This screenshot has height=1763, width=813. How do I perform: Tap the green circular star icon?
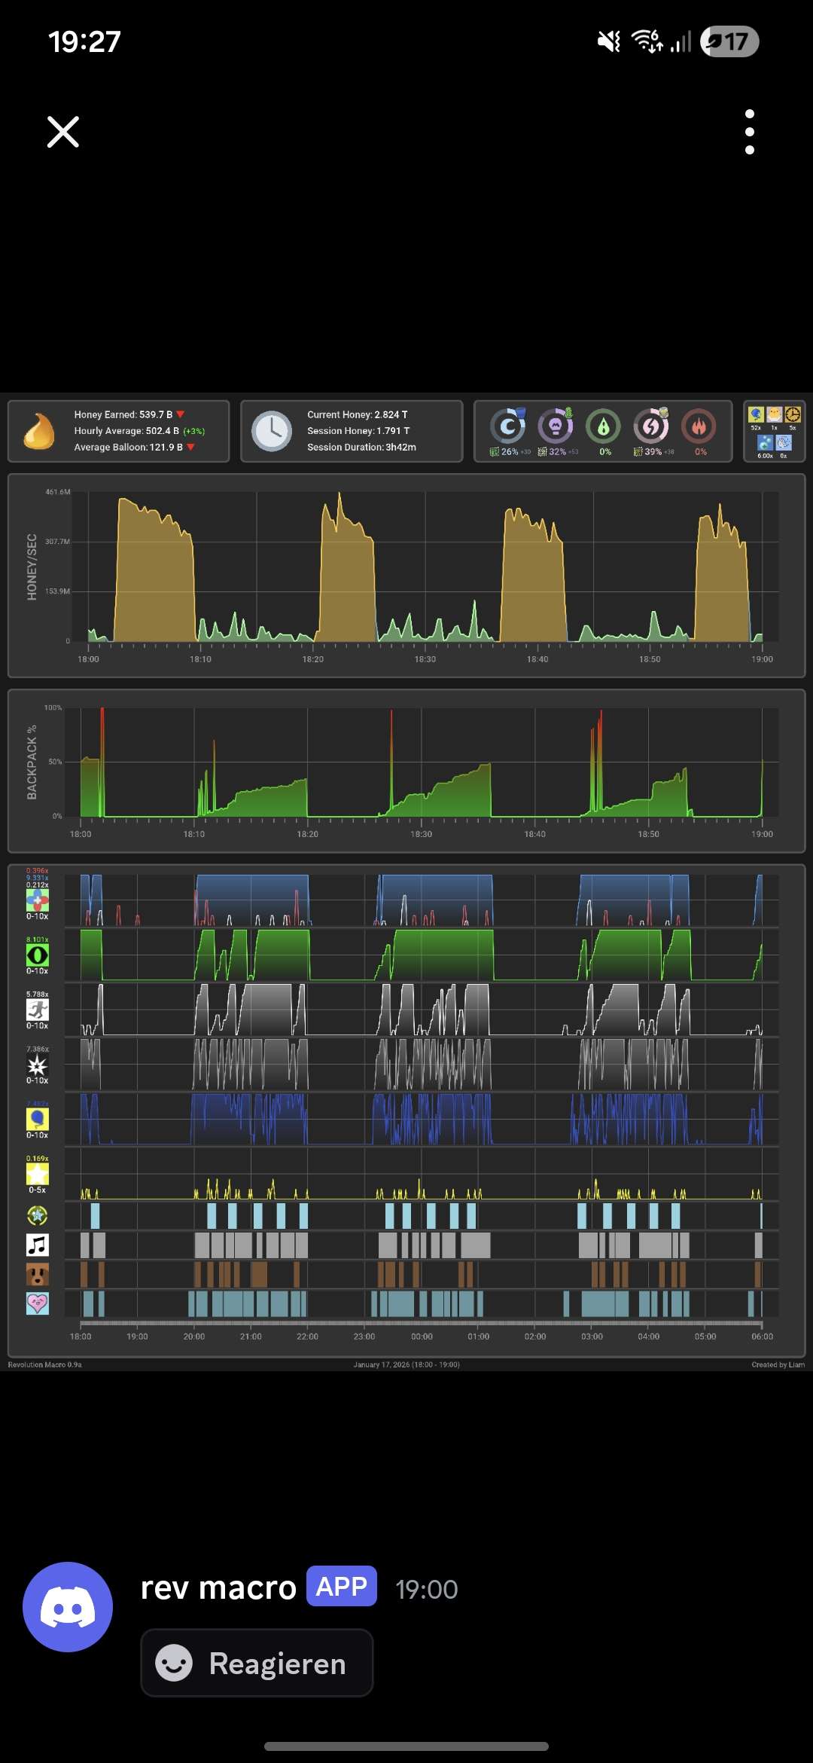(38, 1215)
